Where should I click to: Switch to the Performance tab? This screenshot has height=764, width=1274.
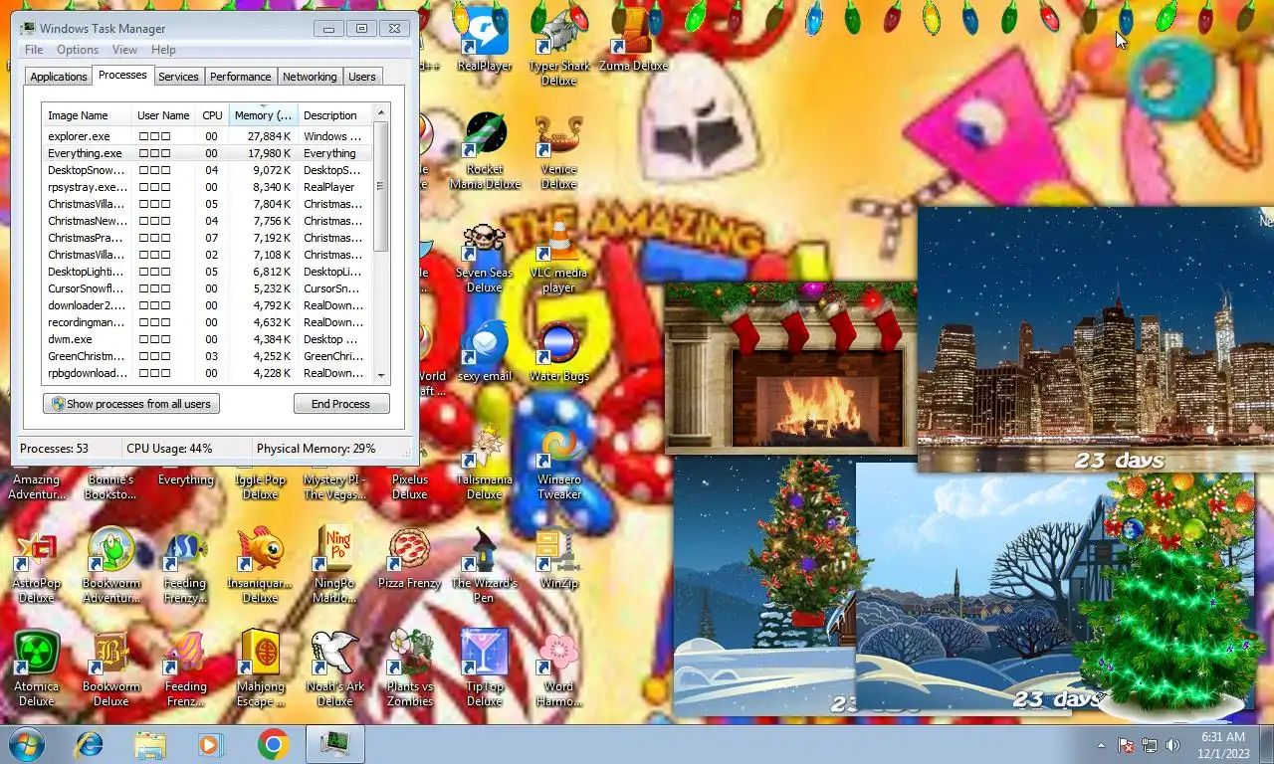240,77
